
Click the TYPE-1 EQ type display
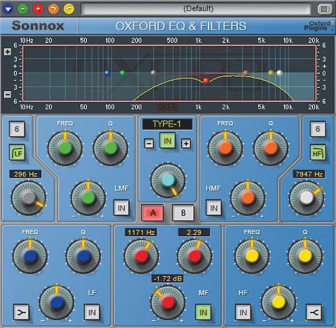(167, 124)
